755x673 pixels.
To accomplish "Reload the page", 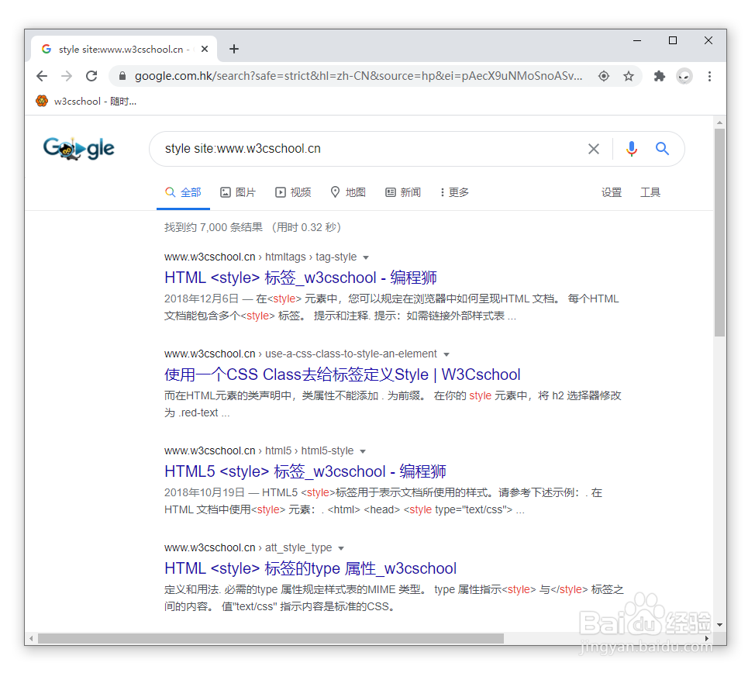I will click(x=91, y=76).
